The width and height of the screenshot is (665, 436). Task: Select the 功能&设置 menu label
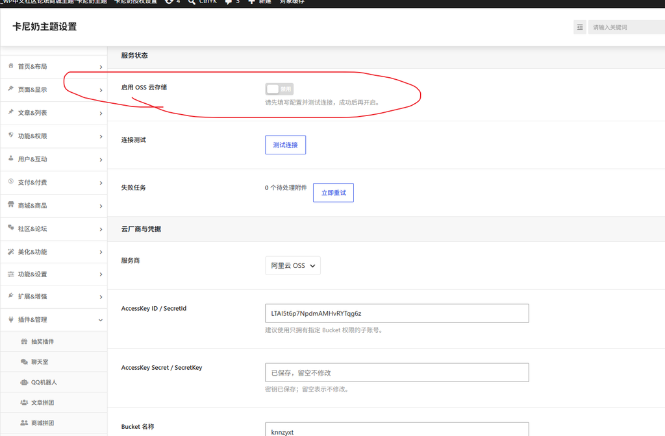tap(32, 274)
